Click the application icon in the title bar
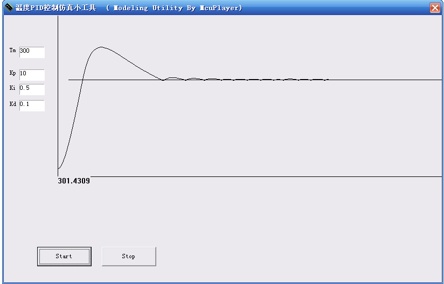This screenshot has width=444, height=284. [x=9, y=8]
